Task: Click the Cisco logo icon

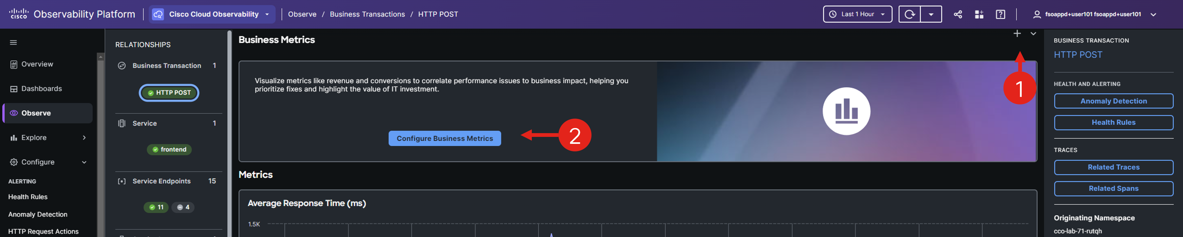Action: (18, 14)
